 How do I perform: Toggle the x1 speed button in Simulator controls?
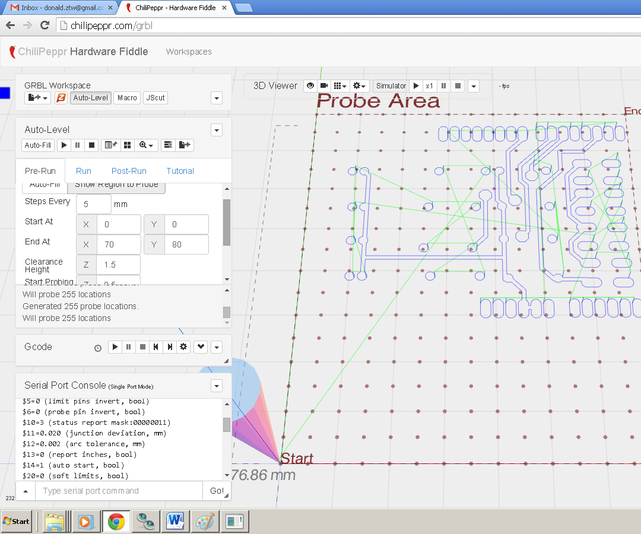point(429,85)
